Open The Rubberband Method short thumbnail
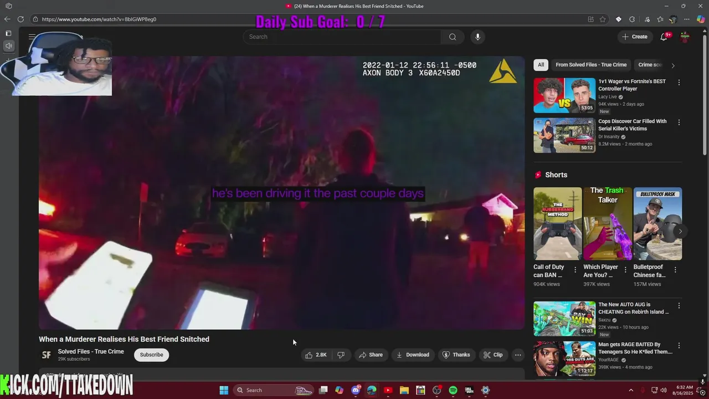Viewport: 709px width, 399px height. (557, 223)
